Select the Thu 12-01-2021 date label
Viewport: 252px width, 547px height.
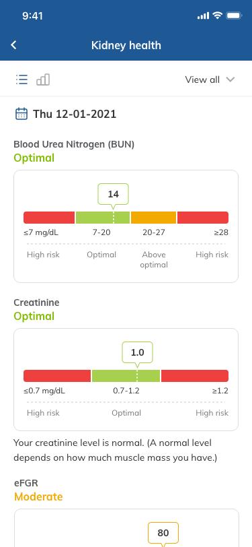coord(75,114)
